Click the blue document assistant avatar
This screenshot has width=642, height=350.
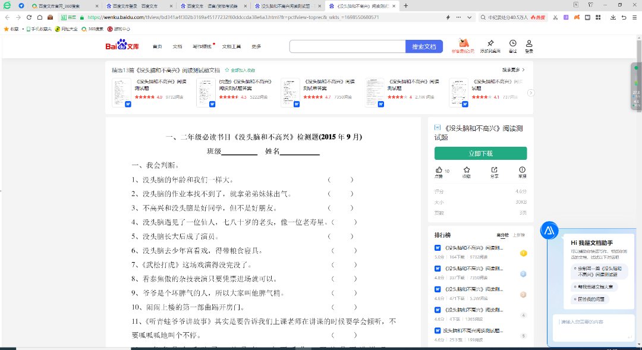click(549, 231)
